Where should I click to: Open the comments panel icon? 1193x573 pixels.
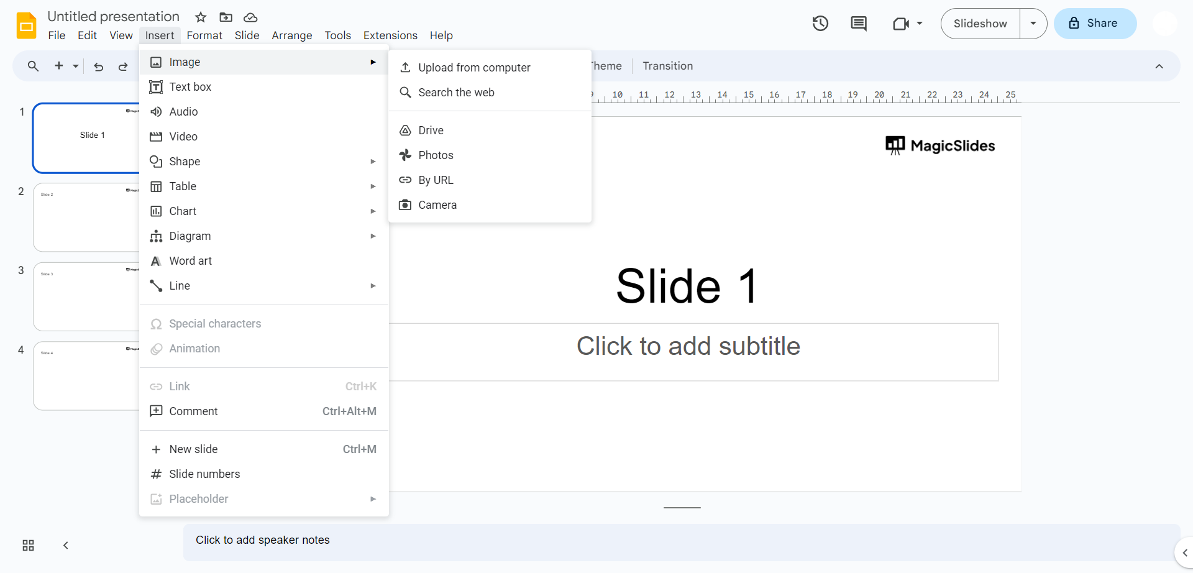(859, 24)
